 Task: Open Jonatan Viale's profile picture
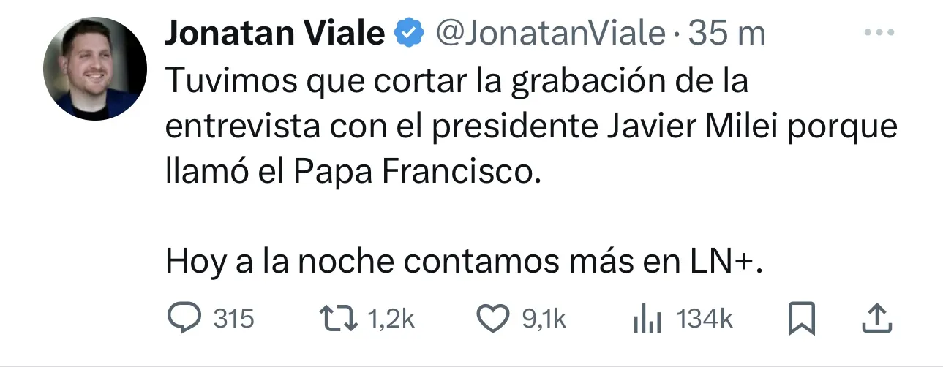coord(94,69)
